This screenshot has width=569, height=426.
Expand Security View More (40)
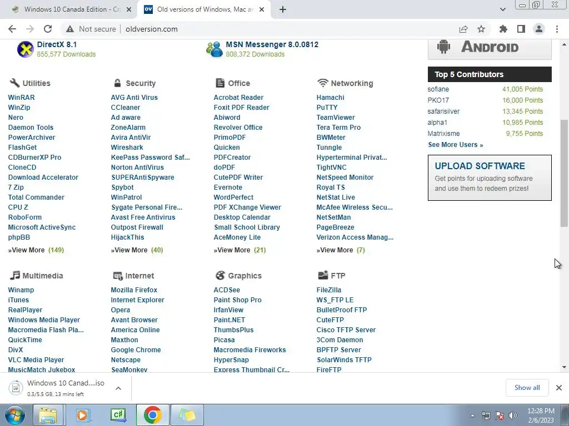pos(137,250)
